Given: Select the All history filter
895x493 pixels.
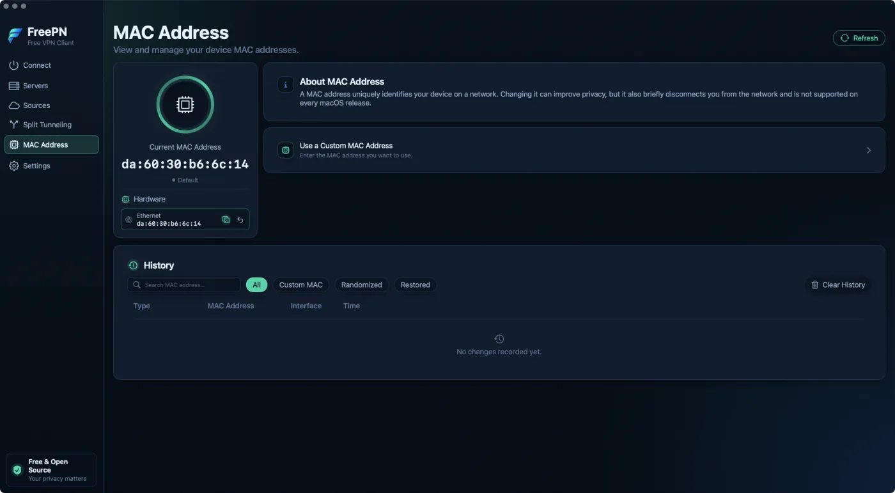Looking at the screenshot, I should [256, 285].
